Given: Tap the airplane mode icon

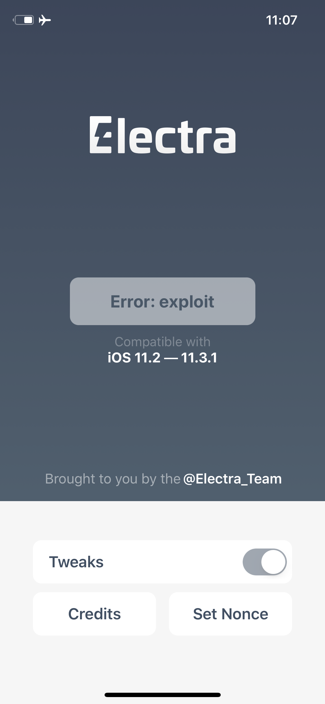Looking at the screenshot, I should tap(45, 20).
